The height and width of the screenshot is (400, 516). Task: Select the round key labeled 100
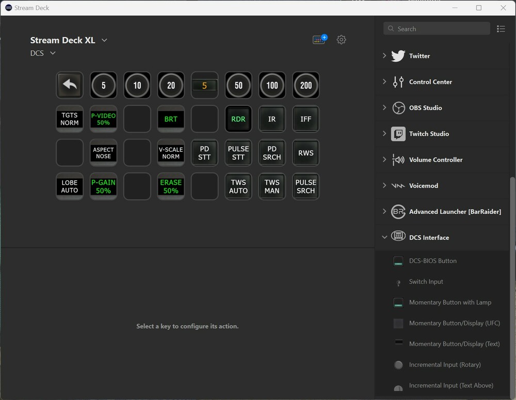[x=272, y=85]
